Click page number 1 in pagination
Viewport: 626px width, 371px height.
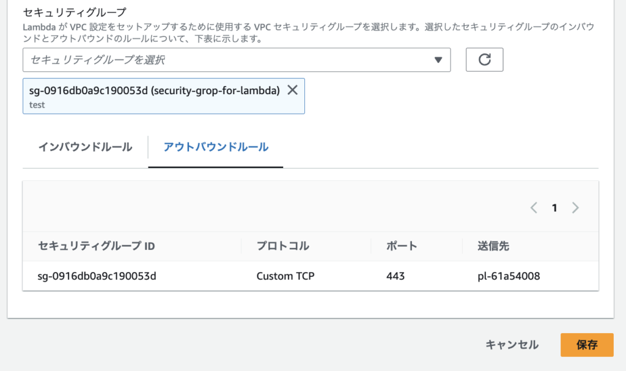(554, 208)
